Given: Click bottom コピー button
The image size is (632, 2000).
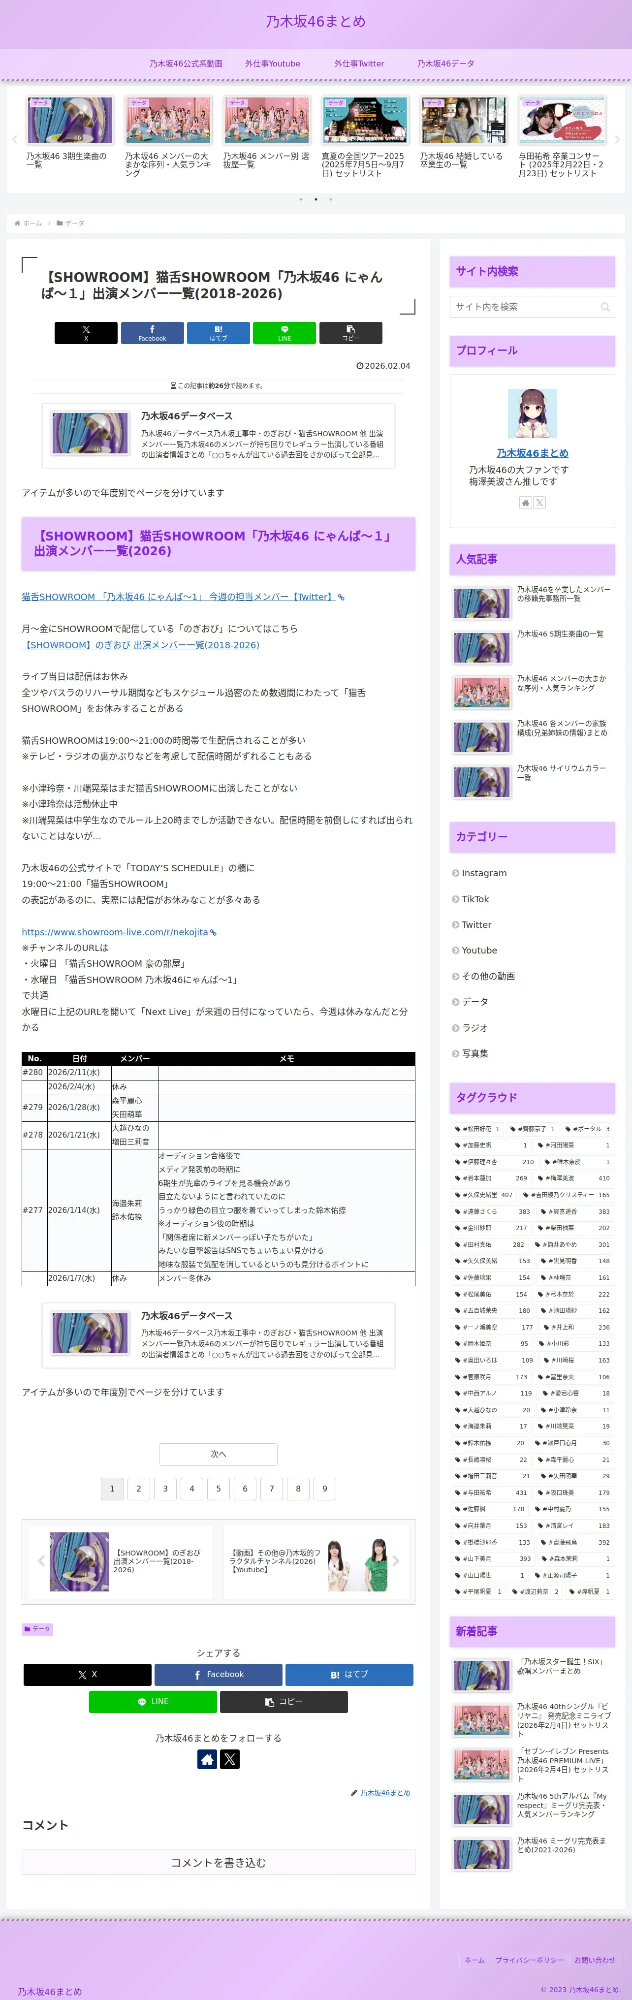Looking at the screenshot, I should click(x=284, y=1702).
